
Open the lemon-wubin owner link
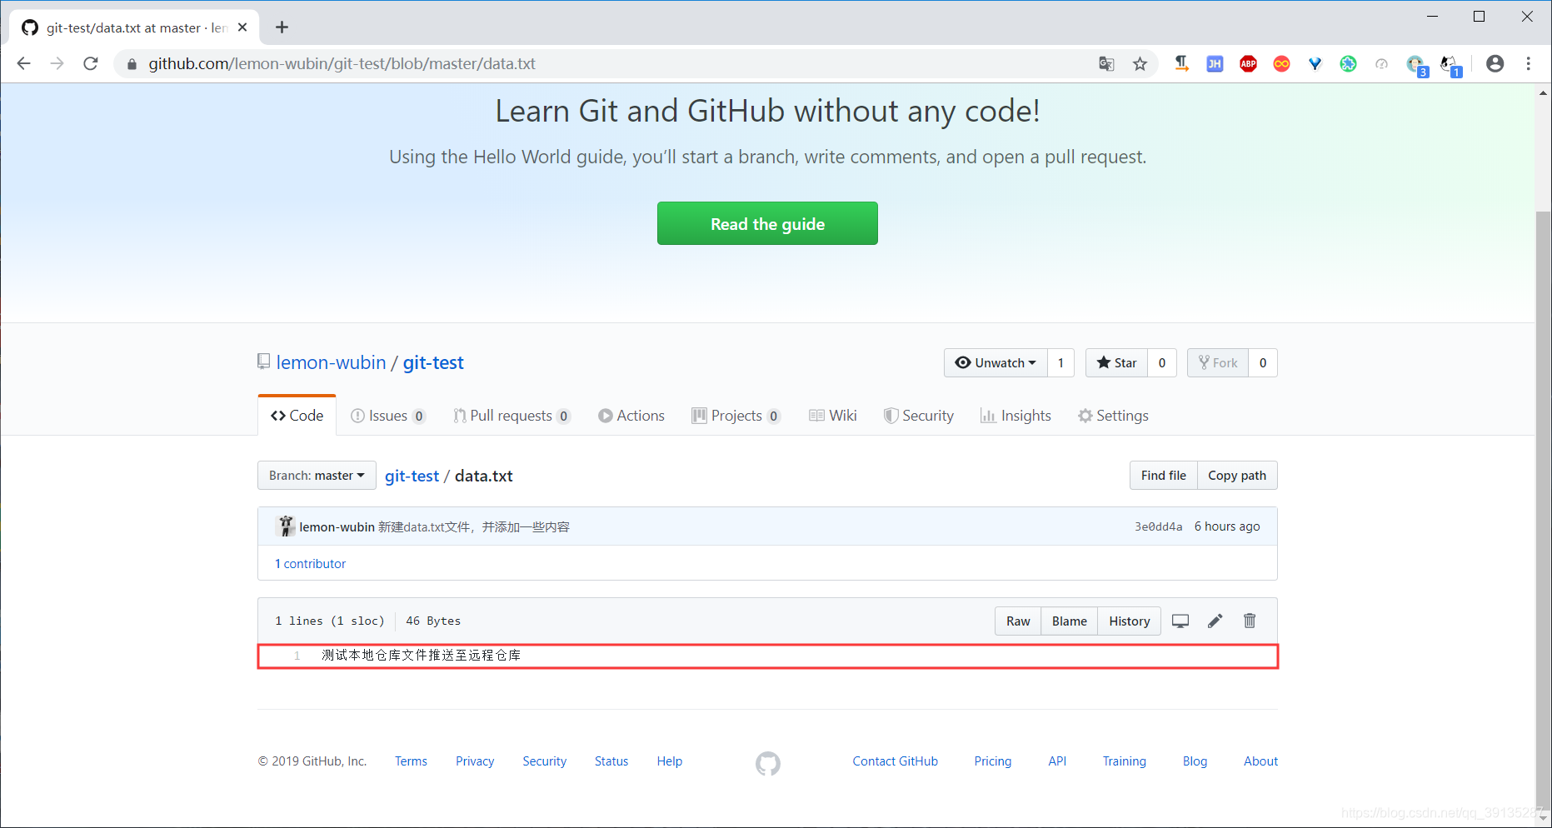[331, 363]
